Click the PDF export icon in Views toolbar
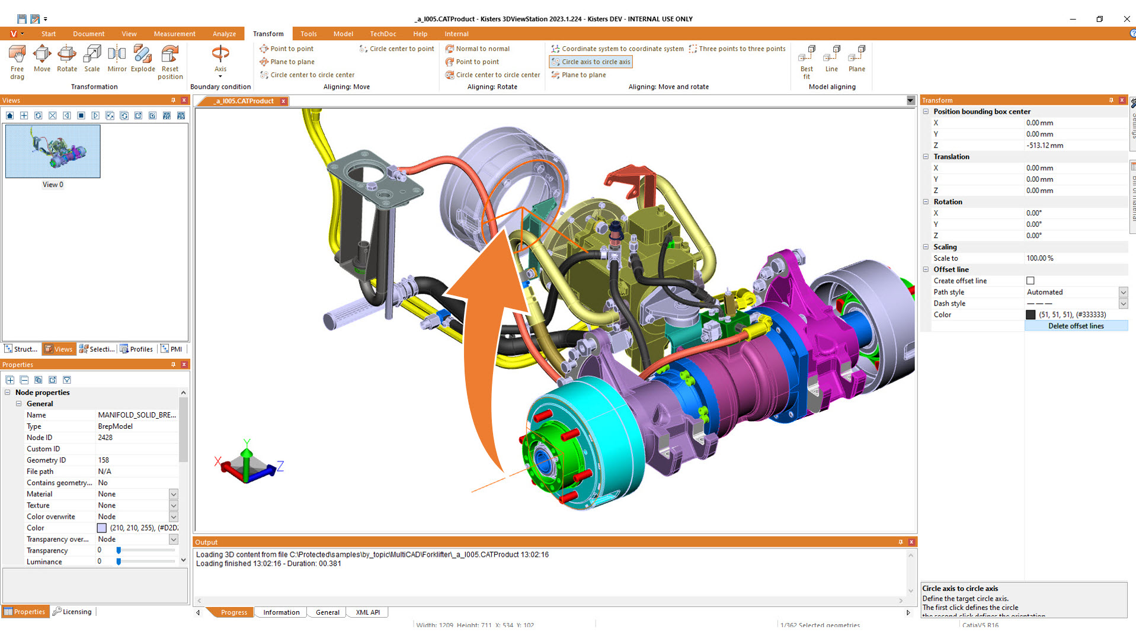 pyautogui.click(x=167, y=115)
